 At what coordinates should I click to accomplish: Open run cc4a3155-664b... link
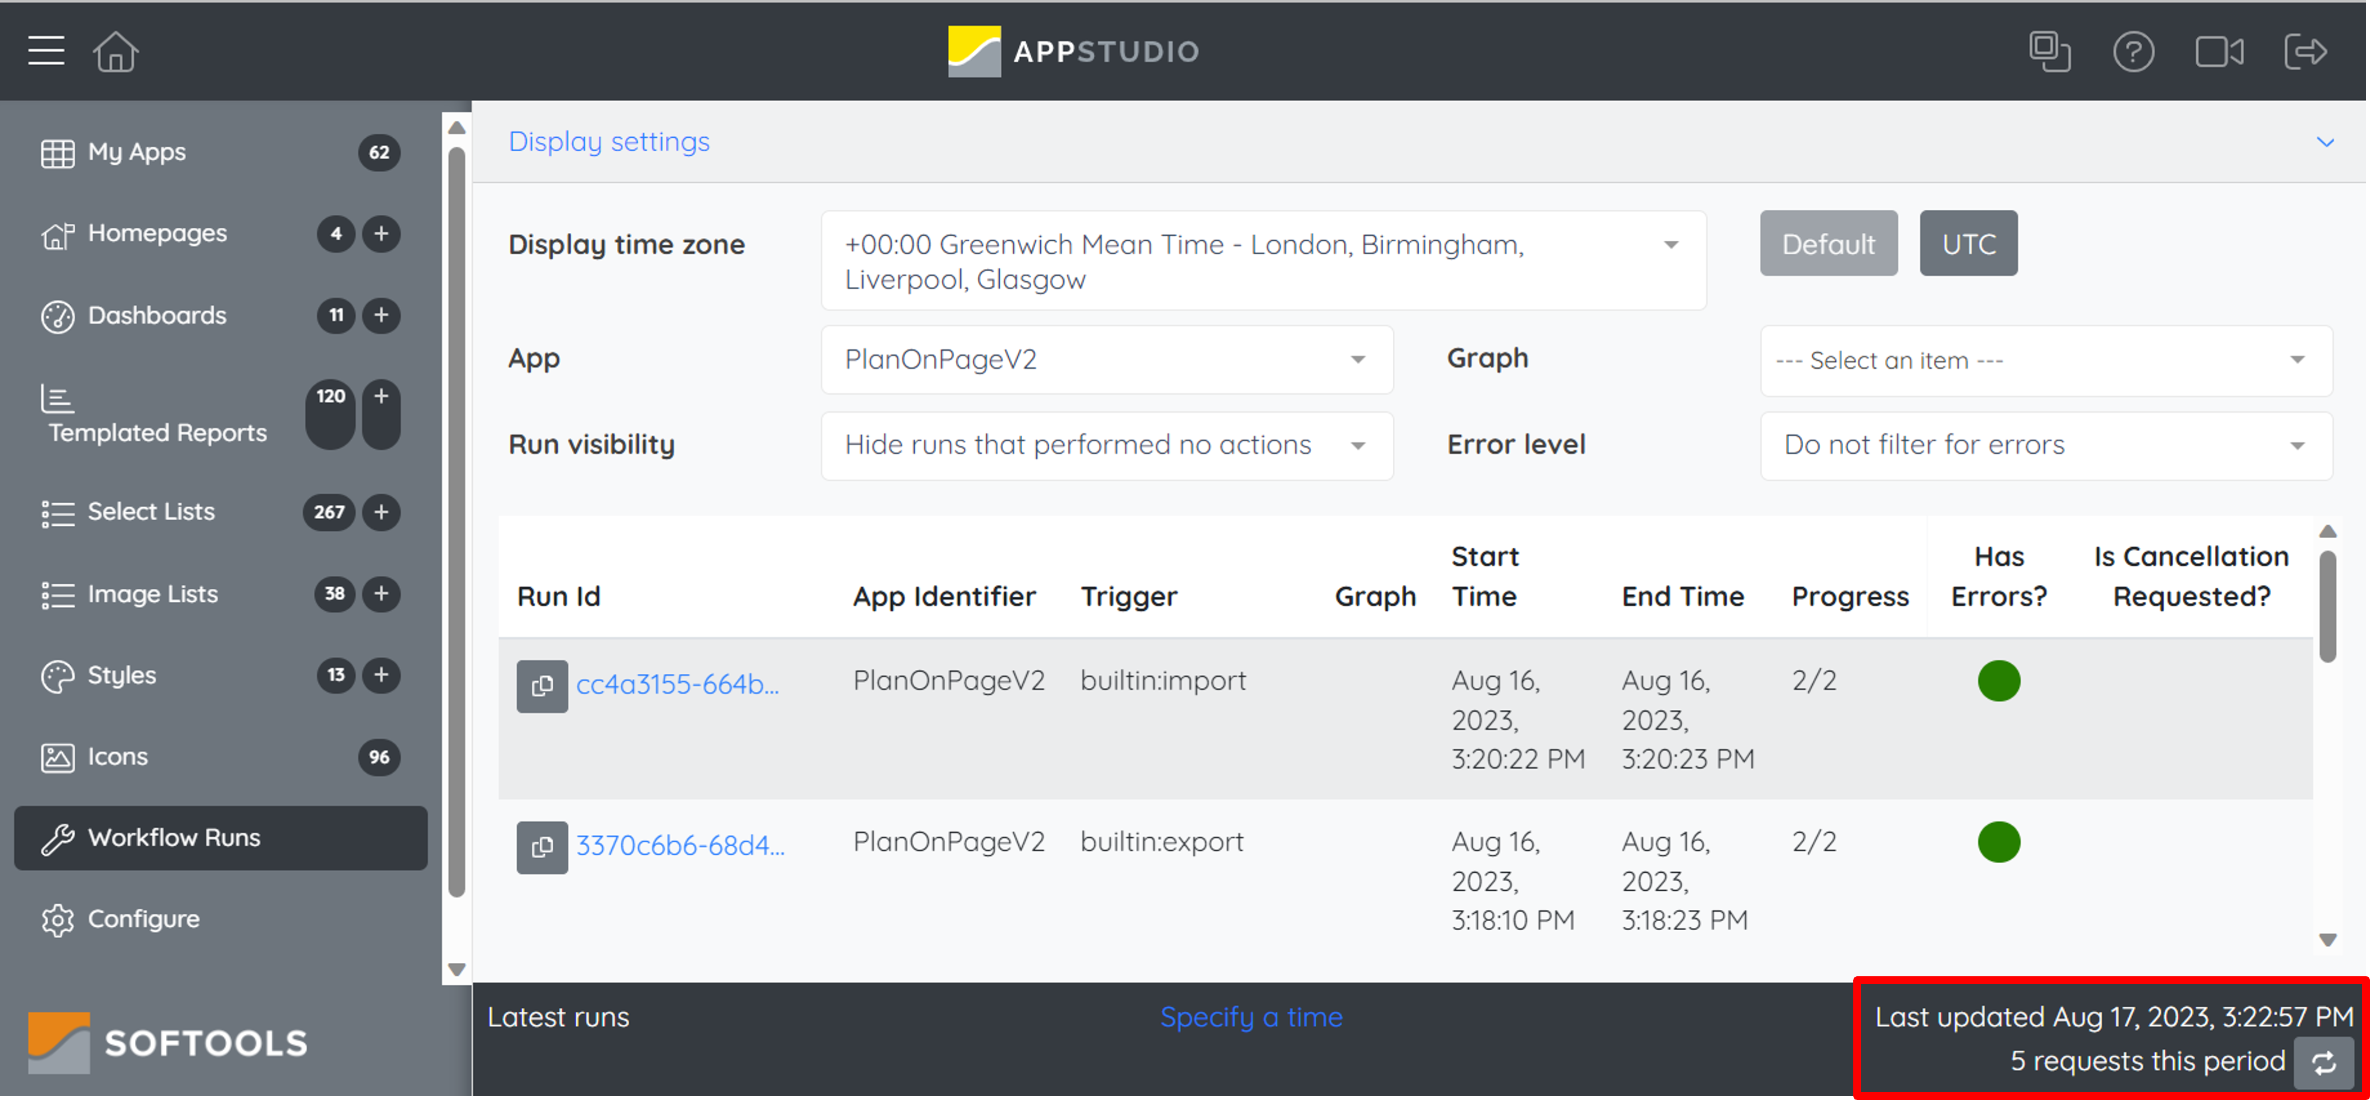(677, 685)
